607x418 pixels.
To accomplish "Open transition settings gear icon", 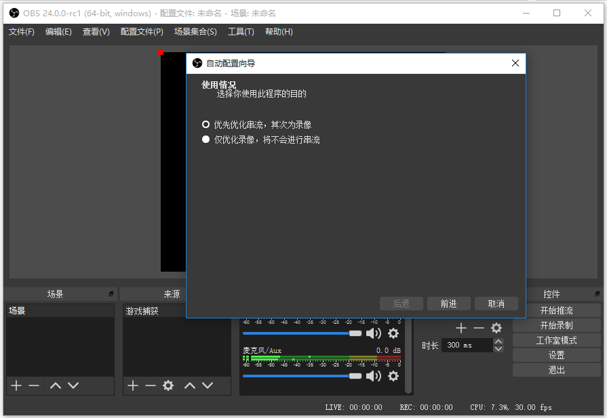I will 496,327.
